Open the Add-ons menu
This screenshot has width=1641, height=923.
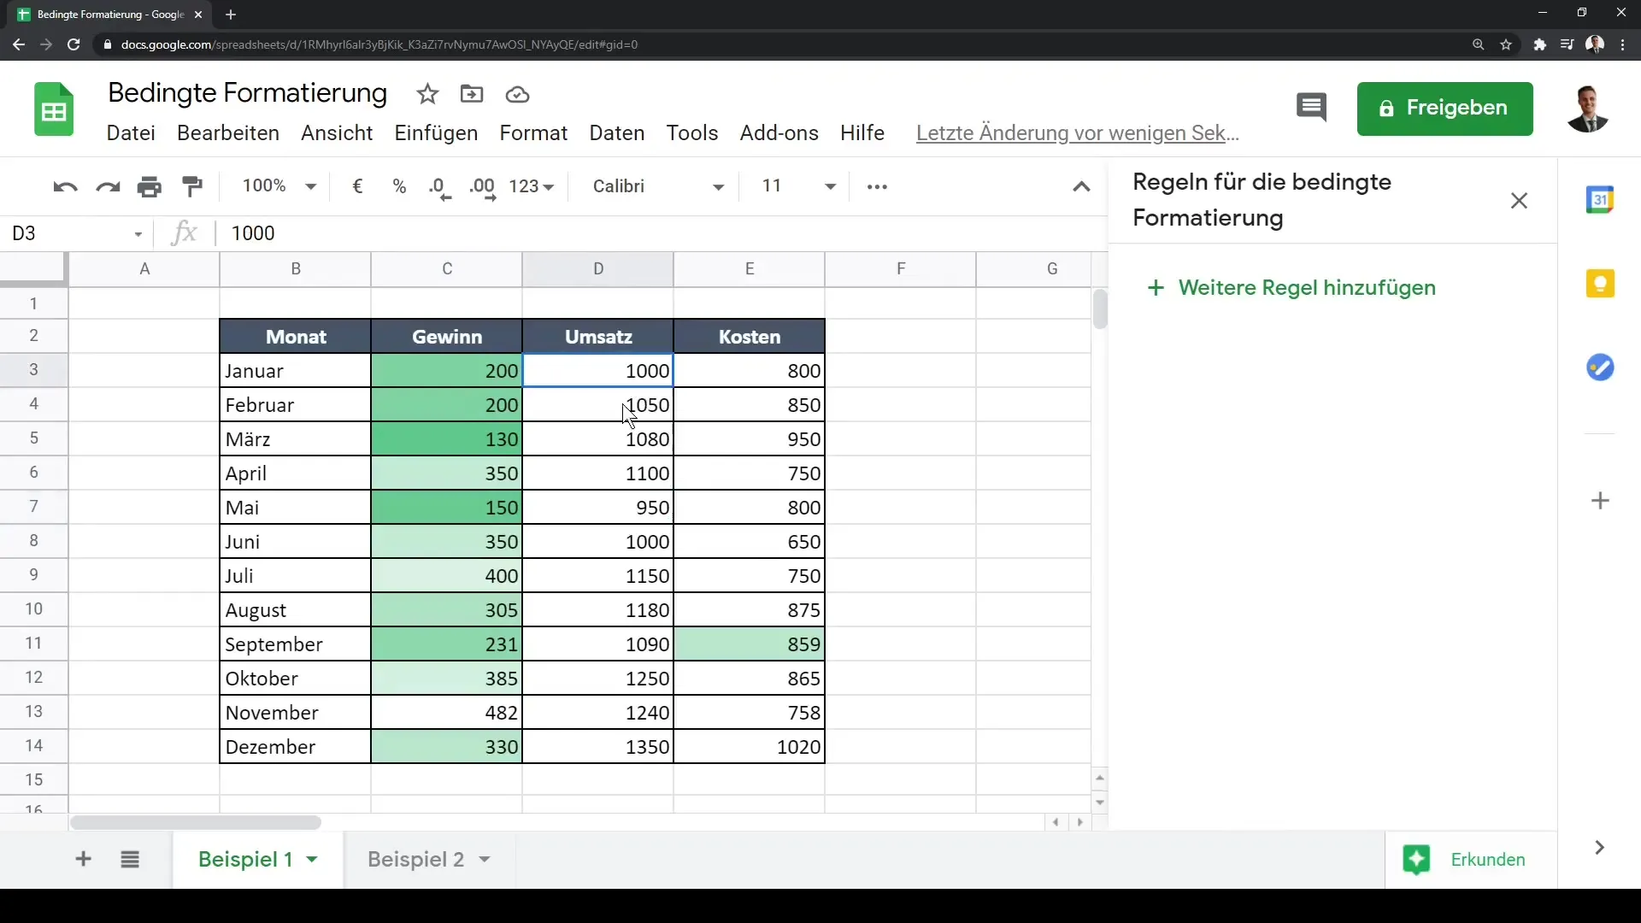[779, 133]
